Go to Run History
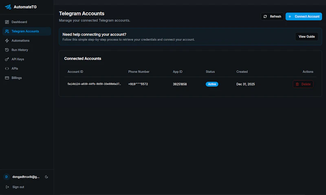Image resolution: width=326 pixels, height=195 pixels. point(26,50)
